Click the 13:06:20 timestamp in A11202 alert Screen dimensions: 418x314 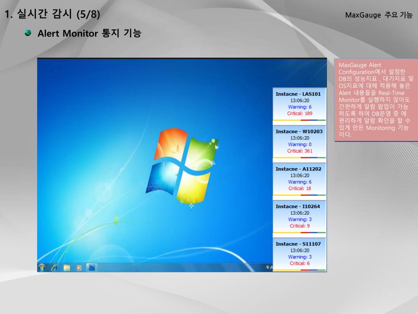click(x=300, y=175)
